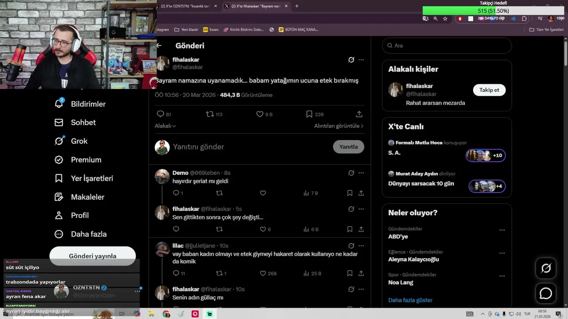Click the Gönderi yayınla button
Screen dimensions: 568x319
[92, 256]
